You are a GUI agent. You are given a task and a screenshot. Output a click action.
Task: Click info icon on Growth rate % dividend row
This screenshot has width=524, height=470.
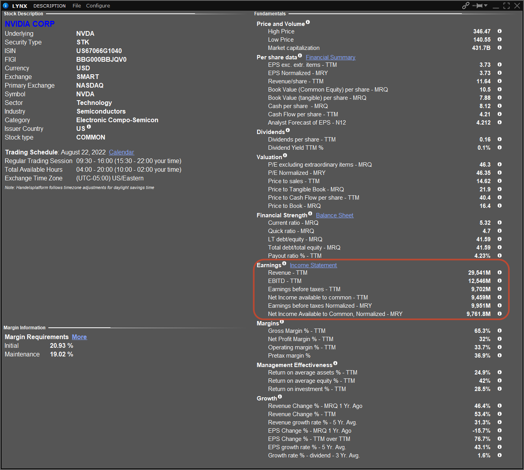(500, 455)
